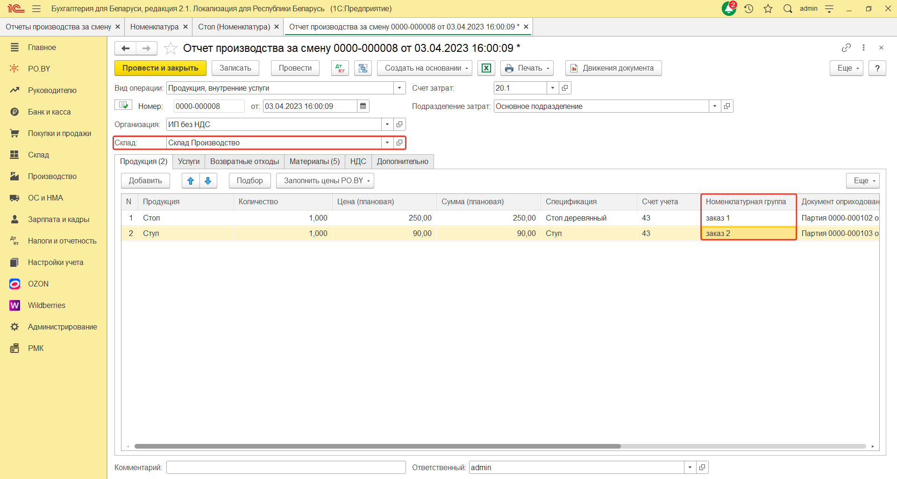Close the Номенклатура tab
897x479 pixels.
(185, 27)
